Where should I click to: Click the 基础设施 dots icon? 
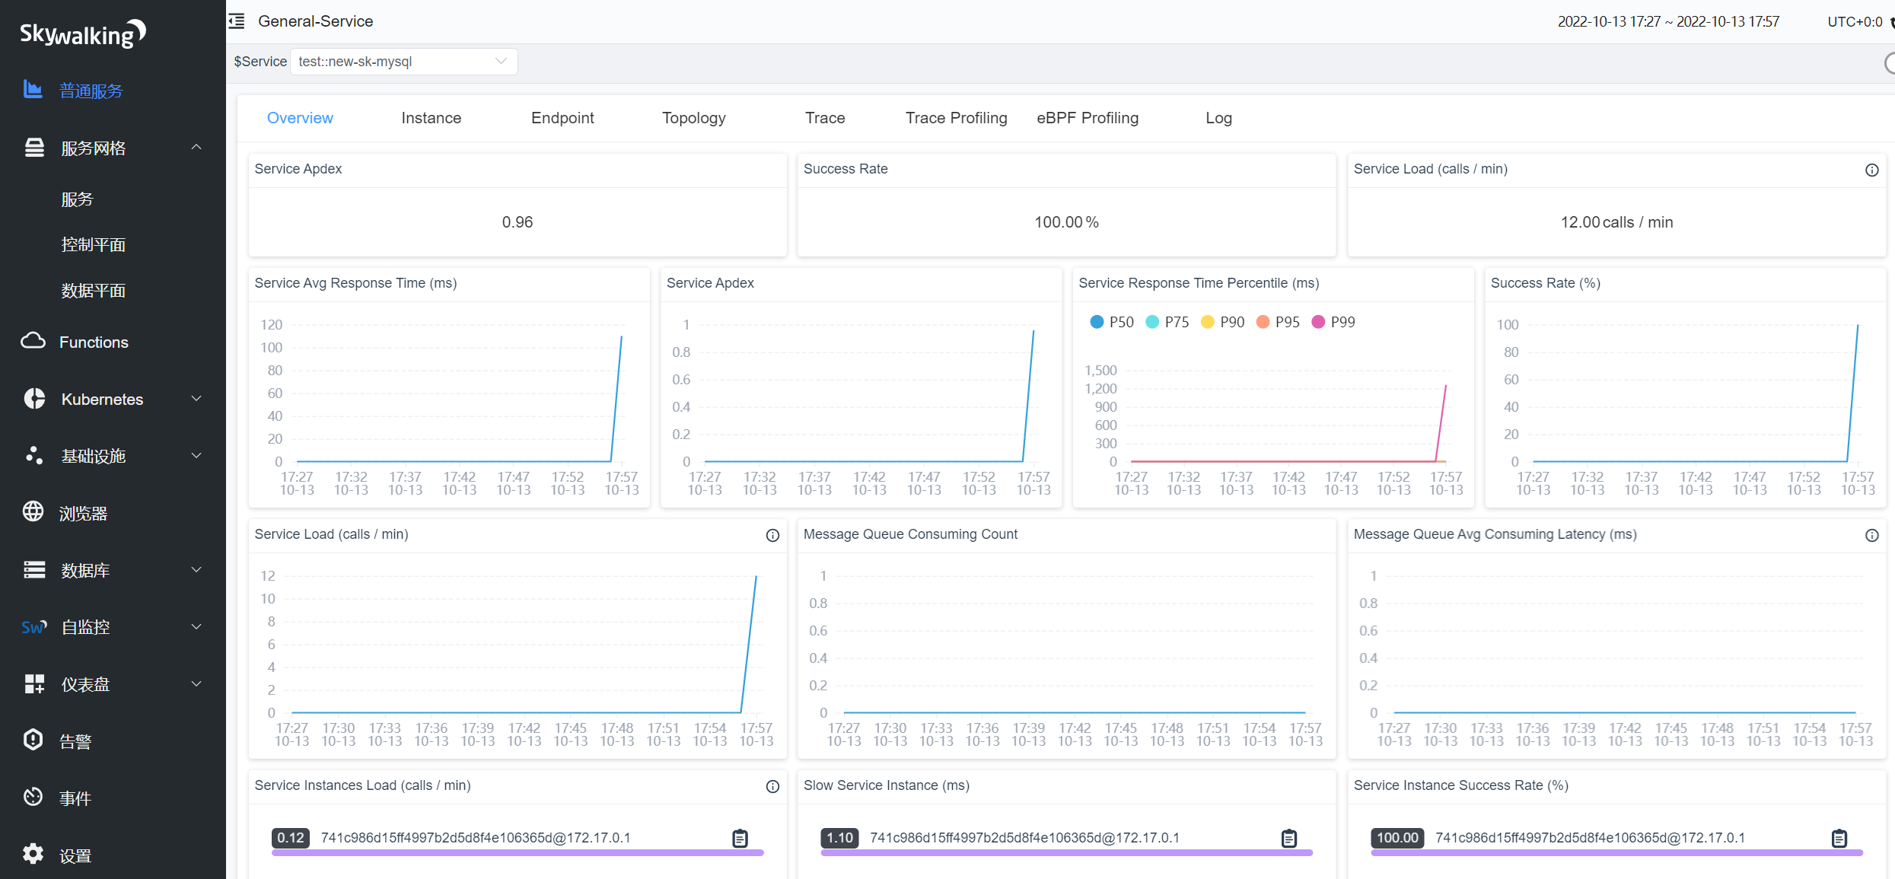point(34,455)
